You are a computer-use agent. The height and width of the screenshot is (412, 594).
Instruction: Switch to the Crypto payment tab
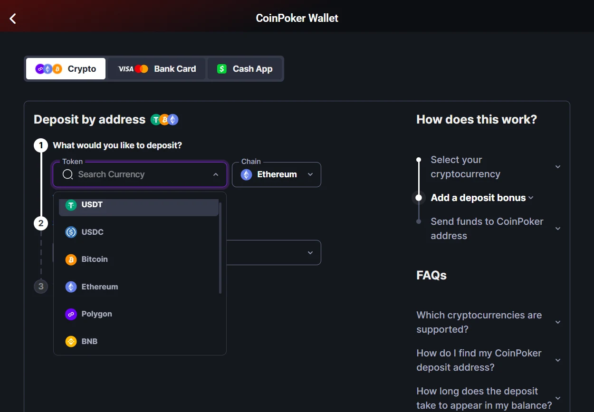coord(66,69)
